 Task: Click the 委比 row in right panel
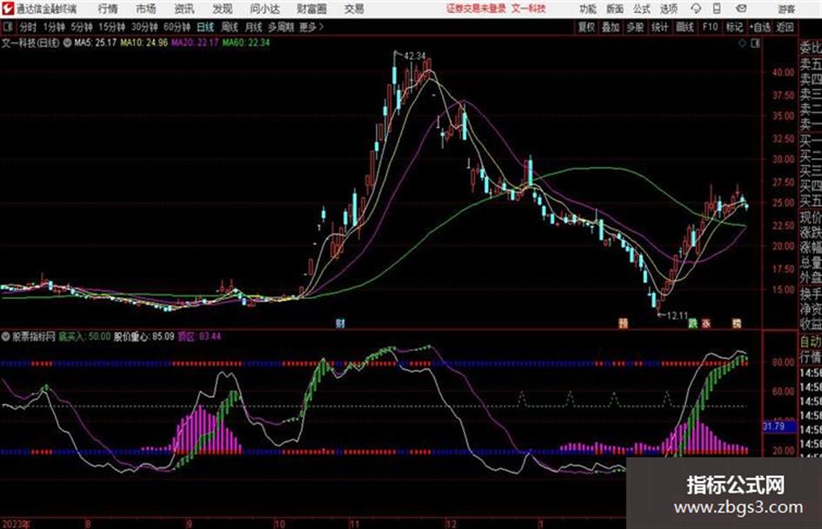[811, 49]
